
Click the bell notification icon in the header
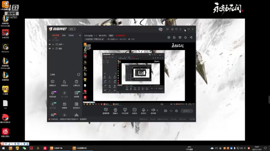coord(185,37)
